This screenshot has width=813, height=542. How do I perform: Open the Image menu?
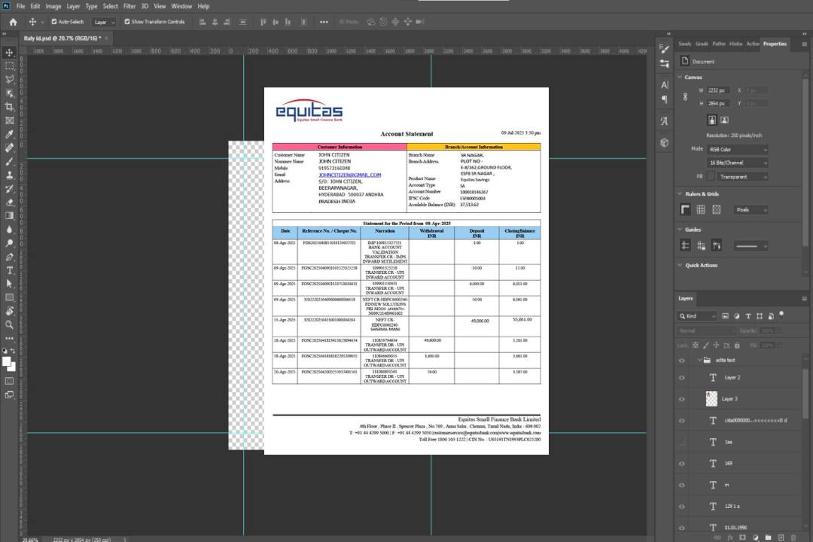coord(53,6)
